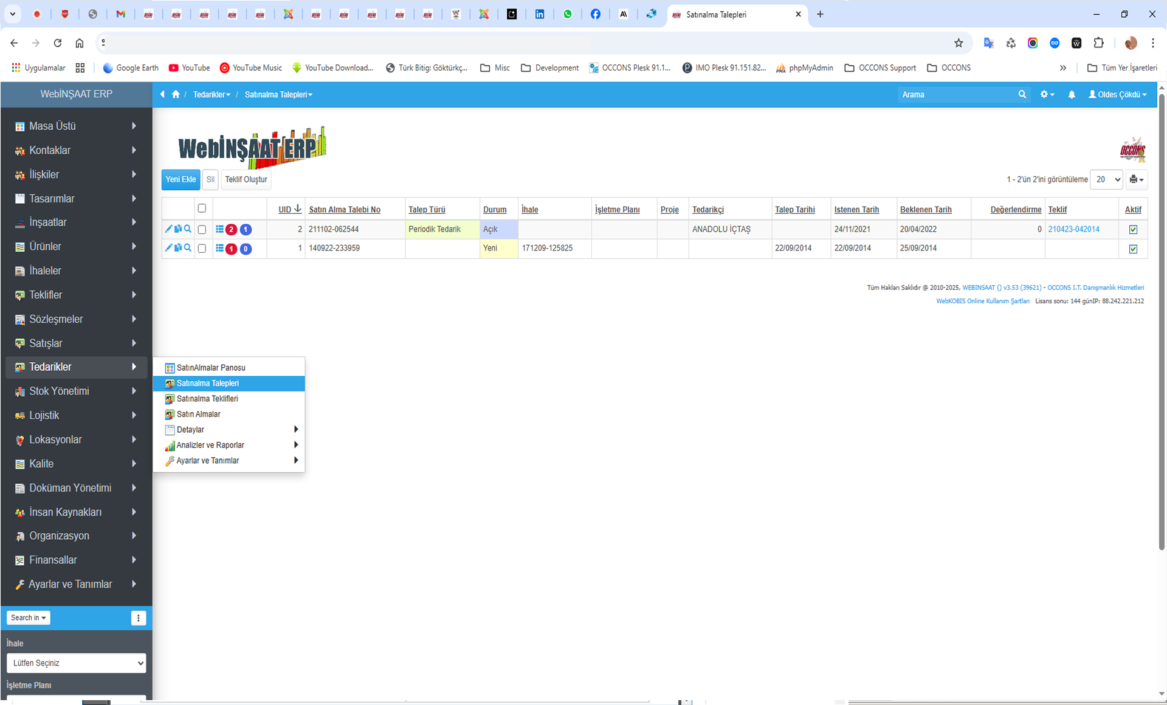This screenshot has width=1167, height=705.
Task: Toggle select-all checkbox in table header
Action: [x=202, y=208]
